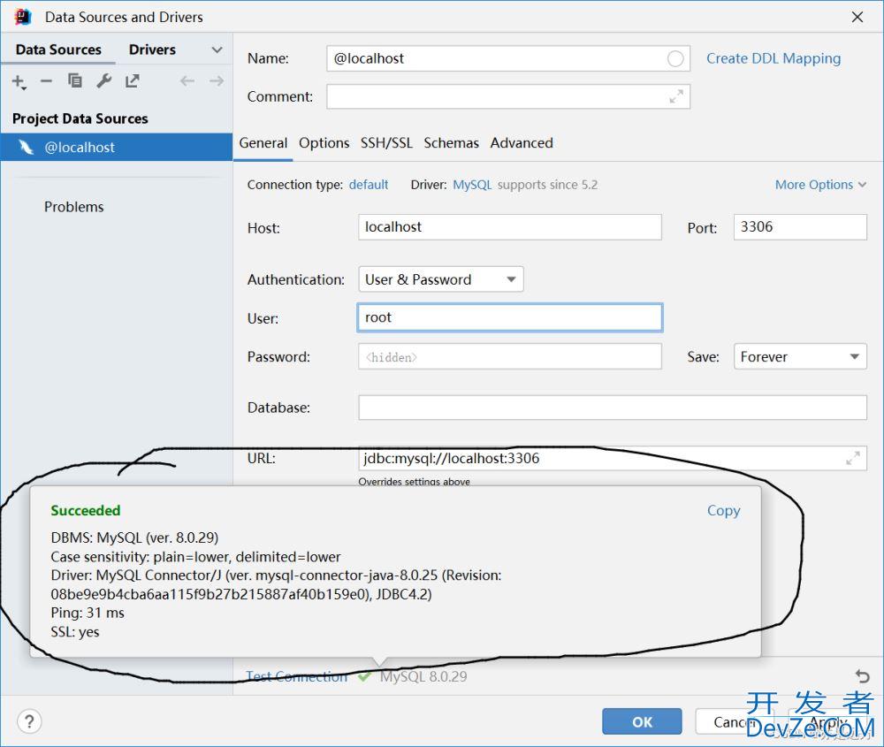Click the Succeeded status text
The image size is (884, 747).
(86, 510)
